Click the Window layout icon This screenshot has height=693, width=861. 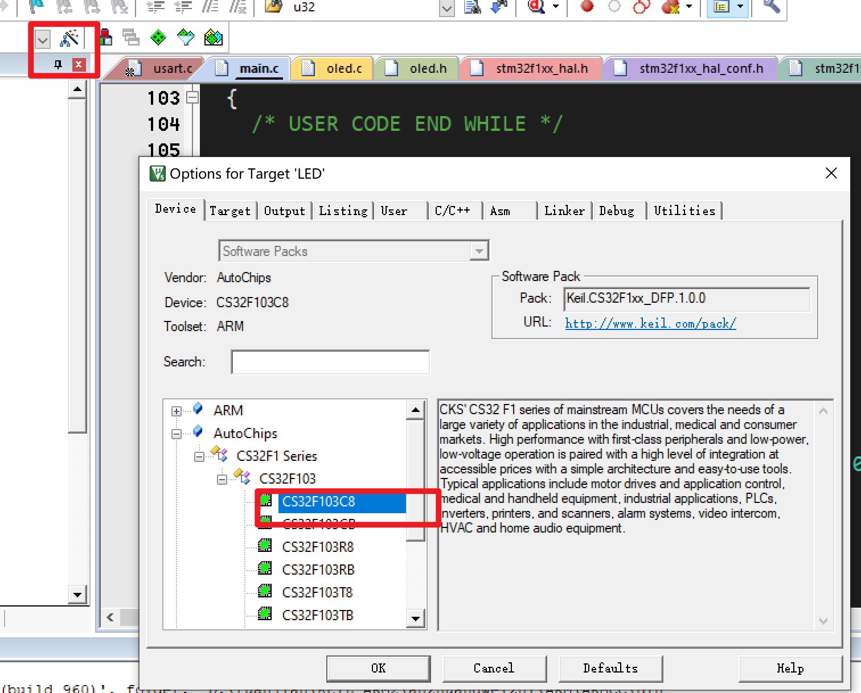(x=721, y=7)
